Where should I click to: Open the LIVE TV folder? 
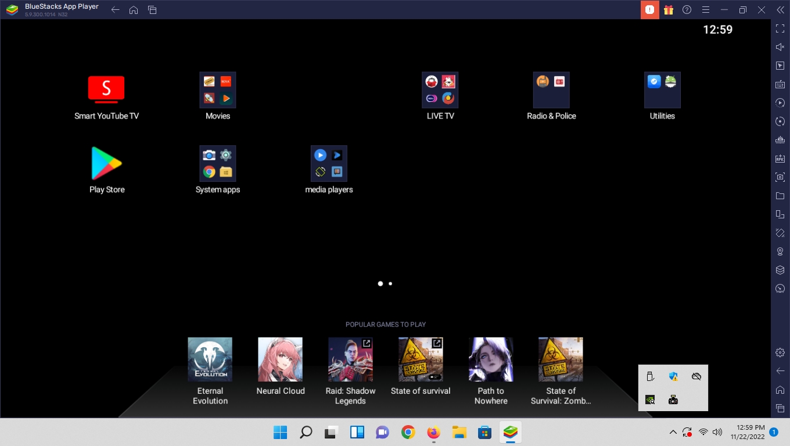click(x=440, y=90)
